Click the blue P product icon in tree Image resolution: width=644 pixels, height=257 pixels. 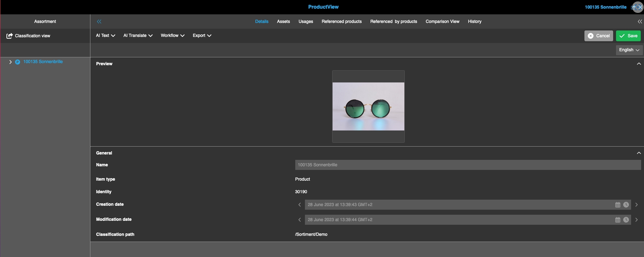(17, 62)
